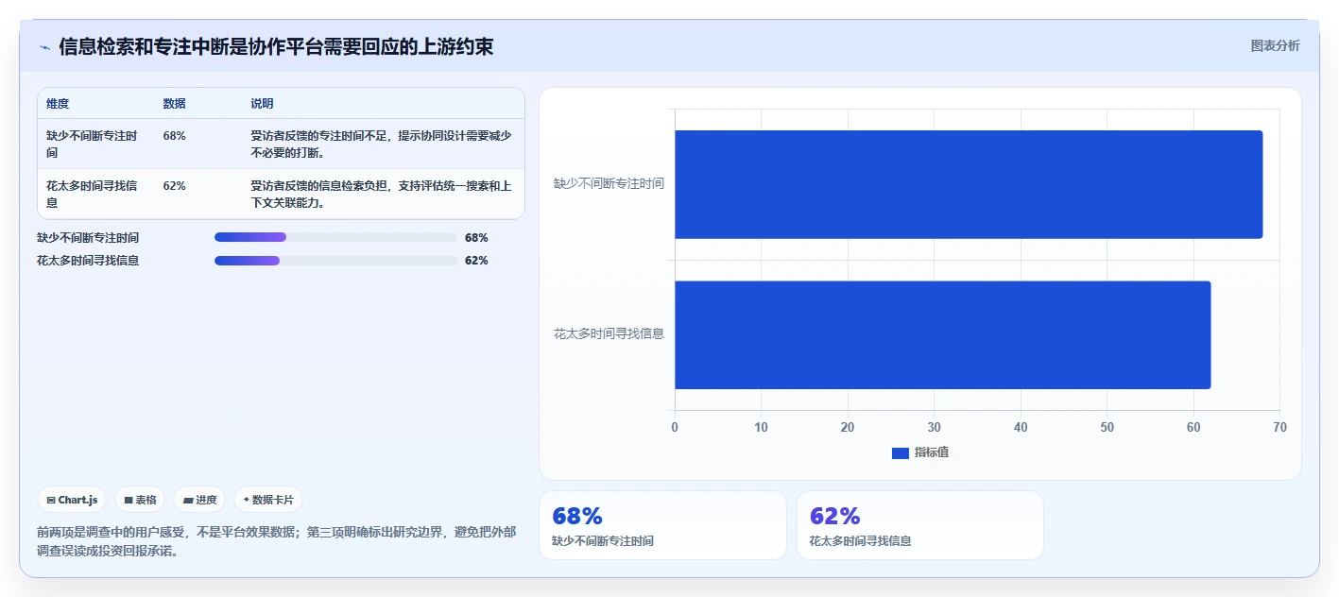Click the 花太多时间寻找信息 chart bar
The width and height of the screenshot is (1339, 597).
pos(942,334)
